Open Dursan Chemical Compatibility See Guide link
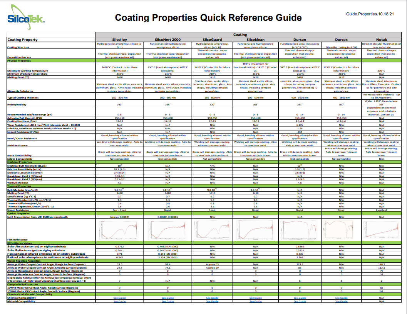Image resolution: width=407 pixels, height=314 pixels. [300, 298]
